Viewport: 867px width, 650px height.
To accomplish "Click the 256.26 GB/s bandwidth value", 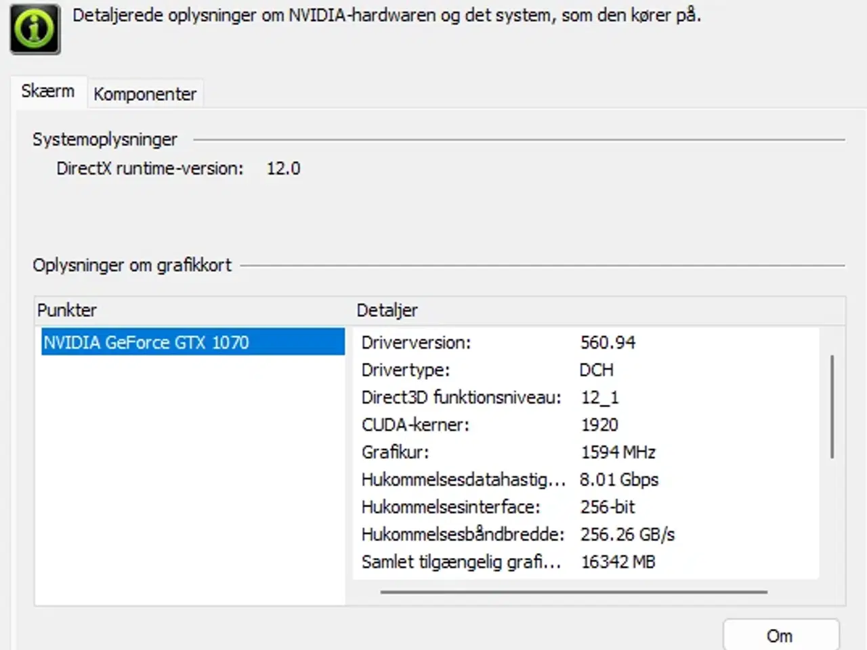I will coord(627,534).
